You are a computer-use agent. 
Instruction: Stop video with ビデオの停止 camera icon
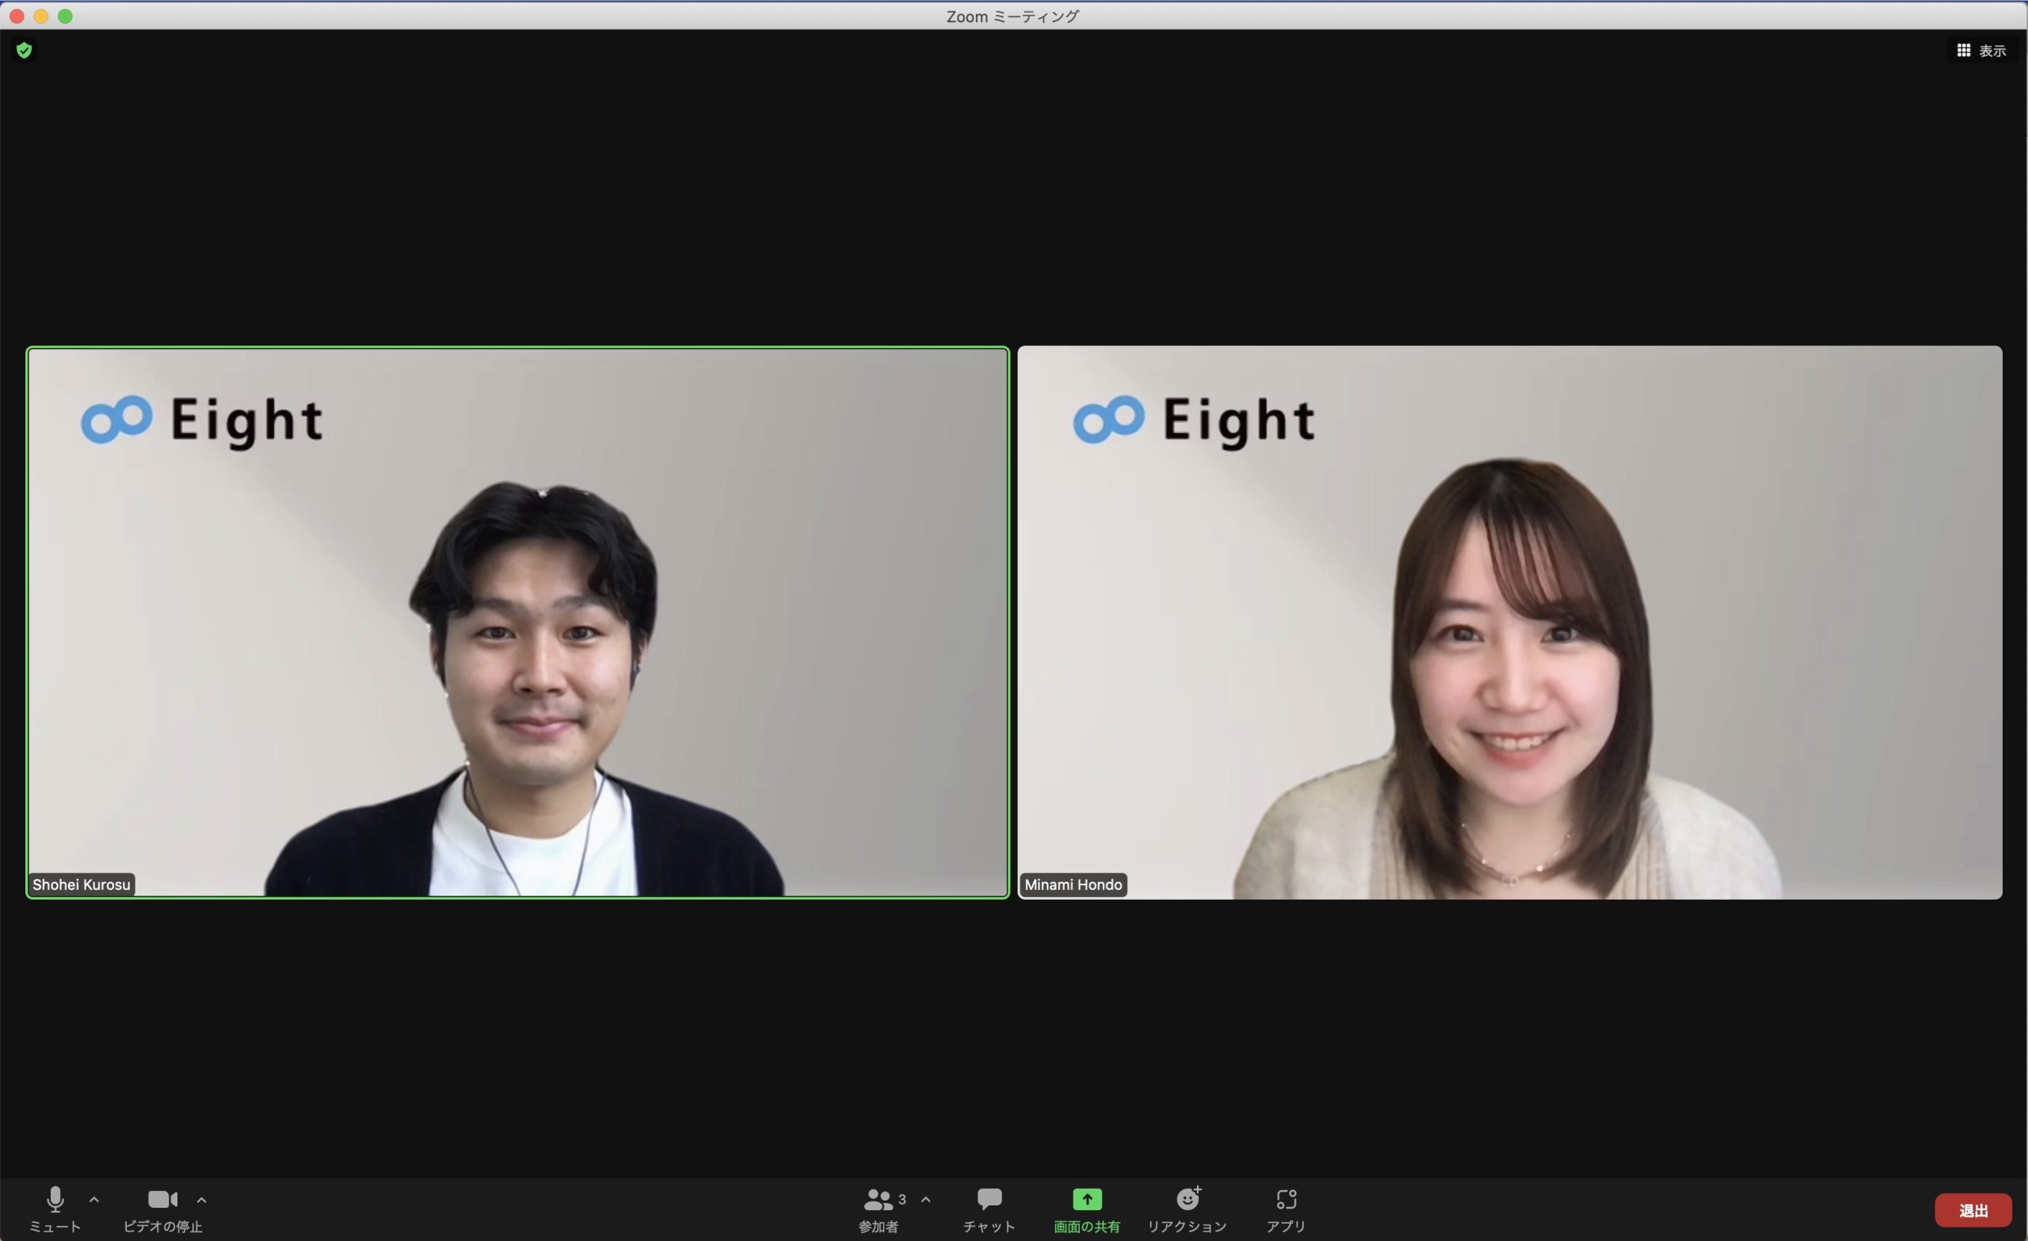(x=162, y=1199)
